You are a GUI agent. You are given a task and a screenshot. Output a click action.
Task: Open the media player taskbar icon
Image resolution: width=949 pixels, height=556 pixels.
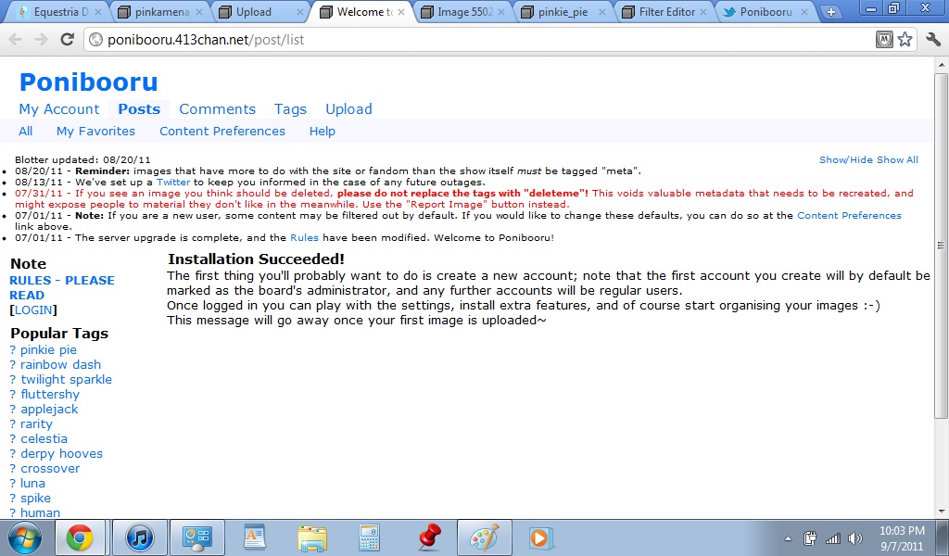point(540,537)
